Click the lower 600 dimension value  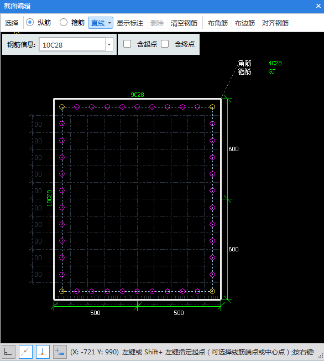pyautogui.click(x=233, y=249)
